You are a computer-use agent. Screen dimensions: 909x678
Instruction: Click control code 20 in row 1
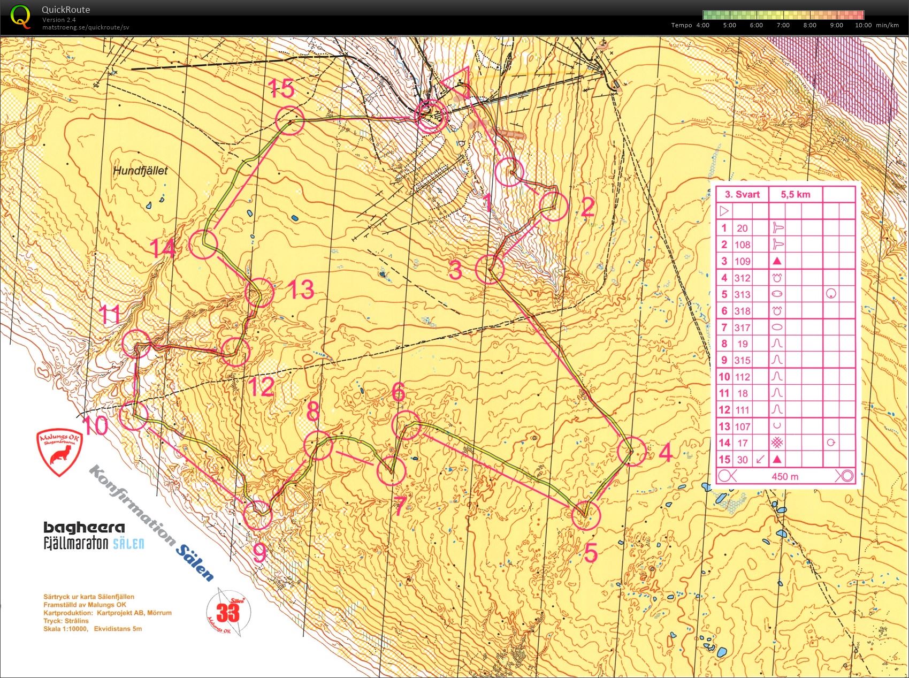tap(742, 228)
